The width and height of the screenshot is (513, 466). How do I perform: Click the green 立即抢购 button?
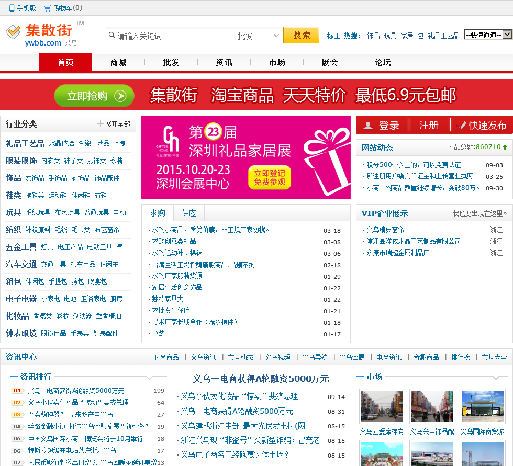pyautogui.click(x=94, y=96)
